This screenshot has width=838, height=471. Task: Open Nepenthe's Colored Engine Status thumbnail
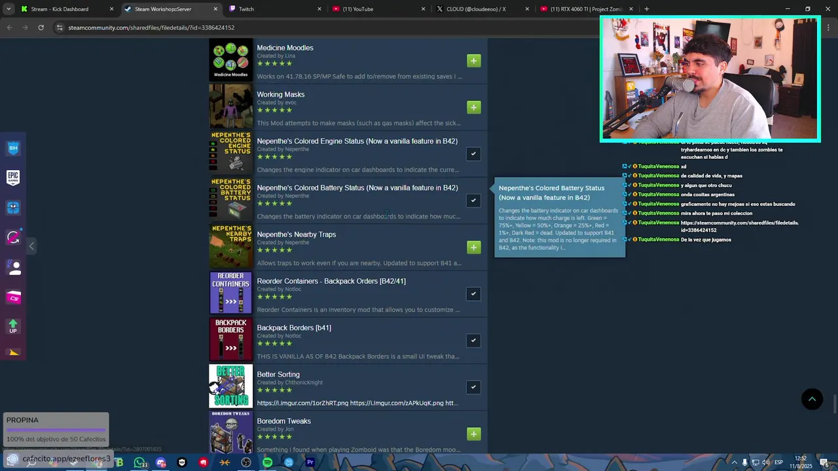[x=230, y=153]
